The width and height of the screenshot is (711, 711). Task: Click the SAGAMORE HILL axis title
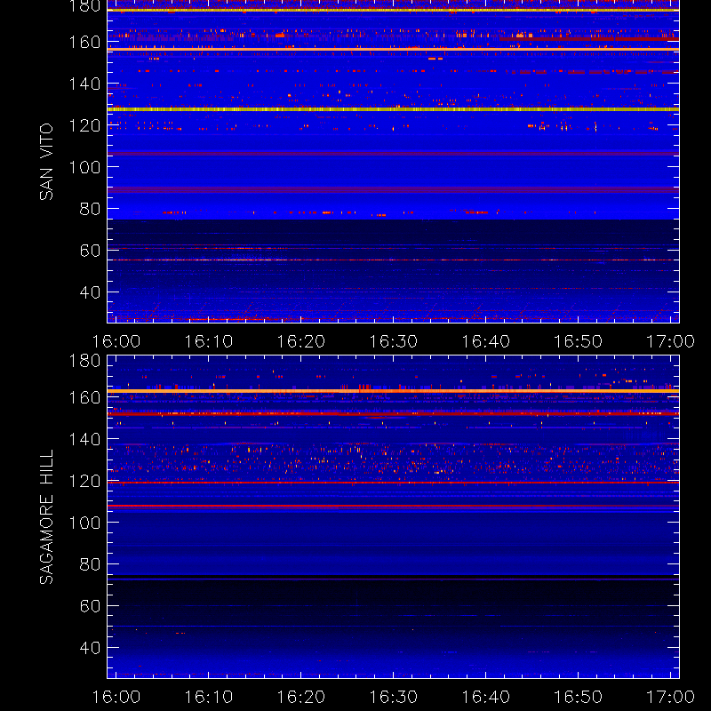(x=46, y=517)
